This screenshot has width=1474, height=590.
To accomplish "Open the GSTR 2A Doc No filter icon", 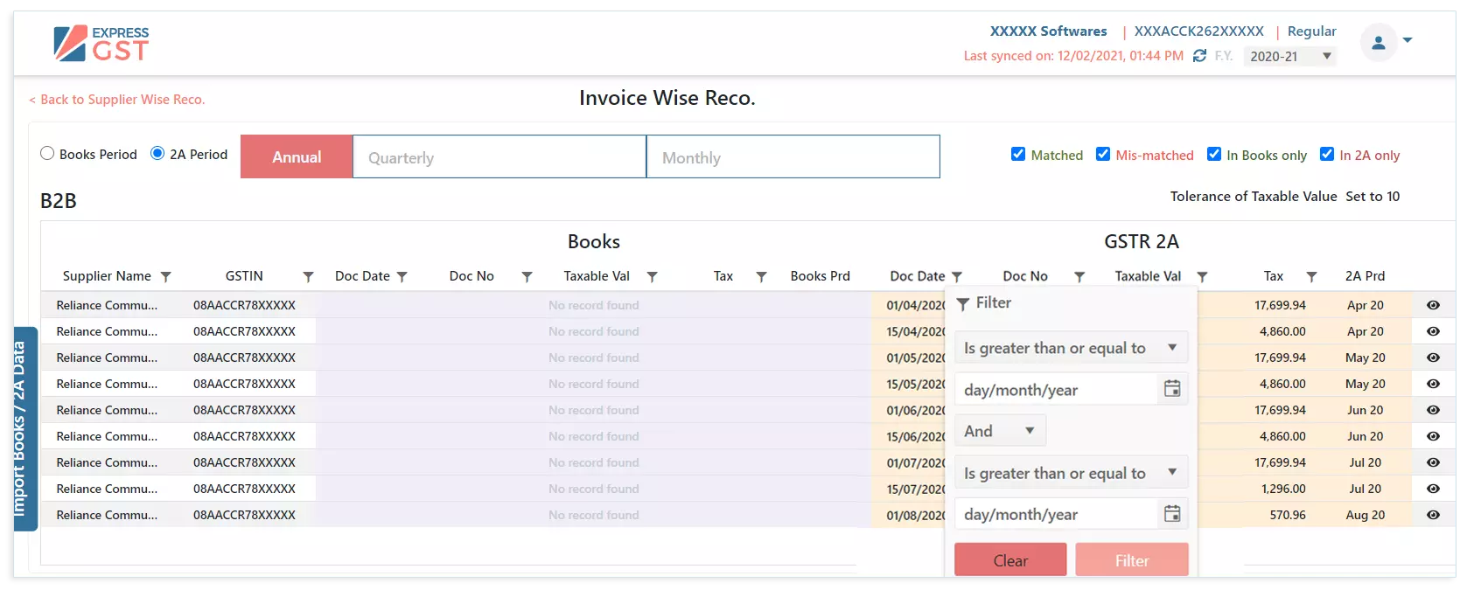I will point(1079,277).
